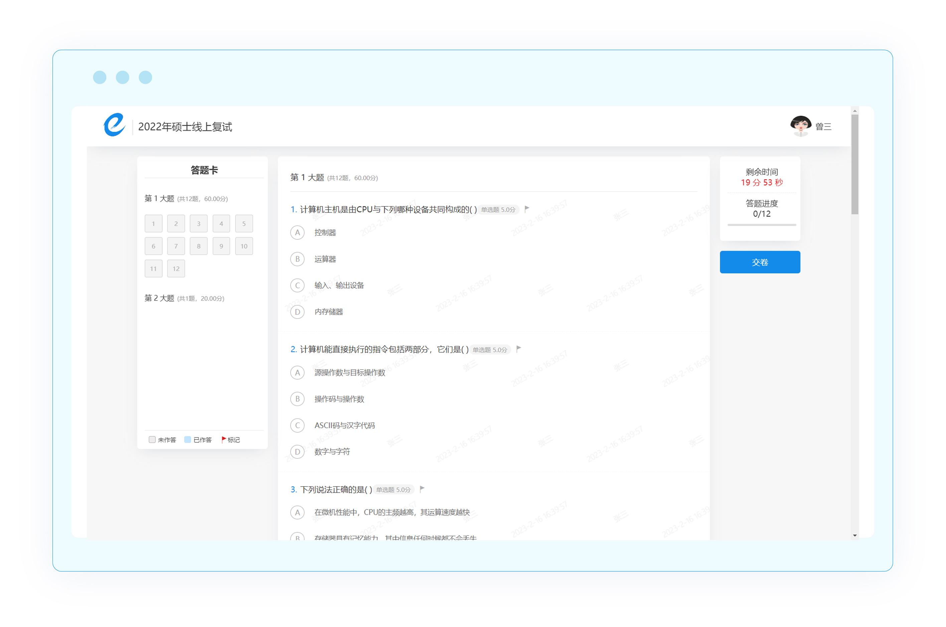Click the scrollbar up arrow
The image size is (946, 627).
pos(854,111)
